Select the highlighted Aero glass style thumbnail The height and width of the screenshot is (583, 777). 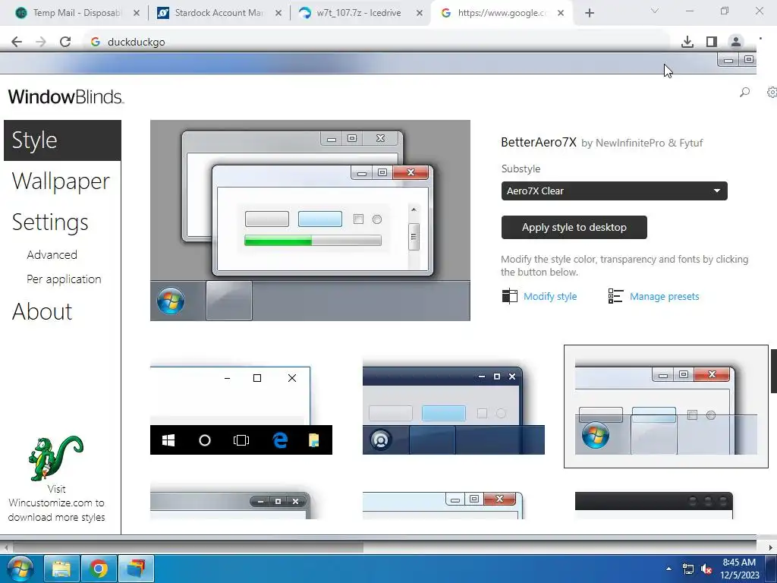tap(666, 407)
